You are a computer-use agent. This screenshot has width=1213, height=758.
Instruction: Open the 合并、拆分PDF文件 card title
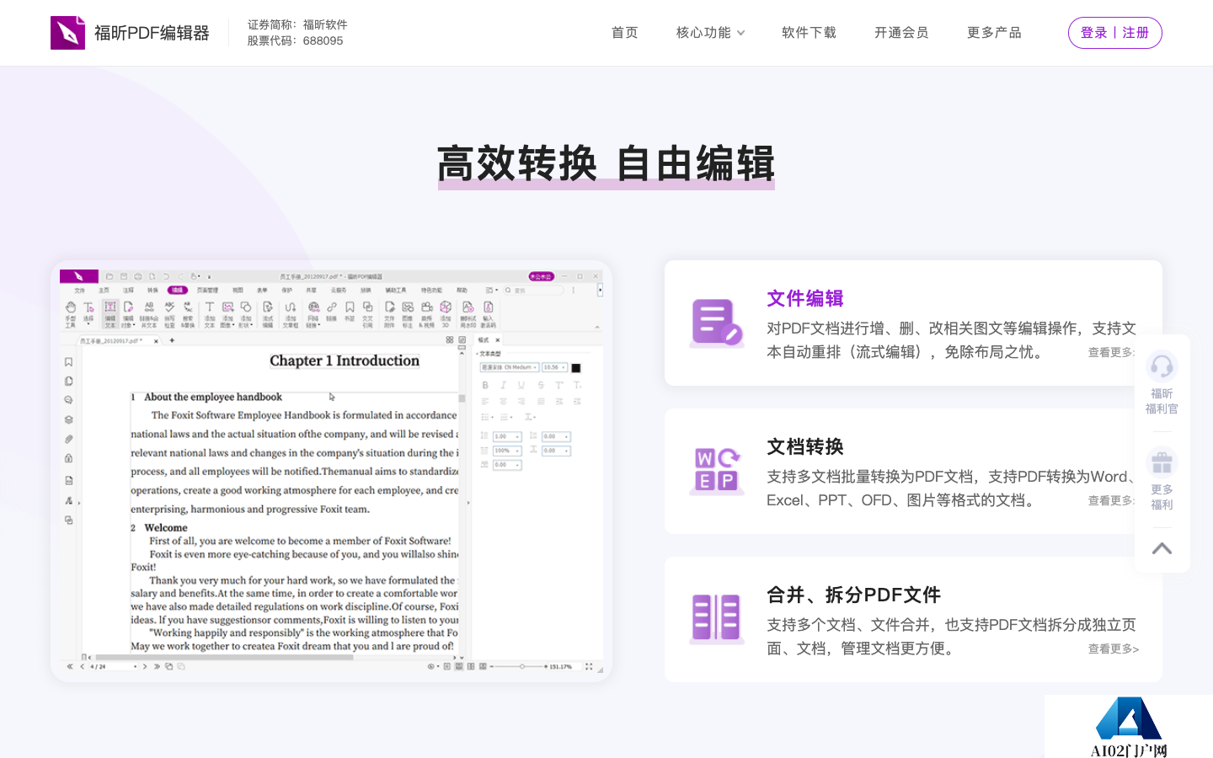tap(853, 595)
